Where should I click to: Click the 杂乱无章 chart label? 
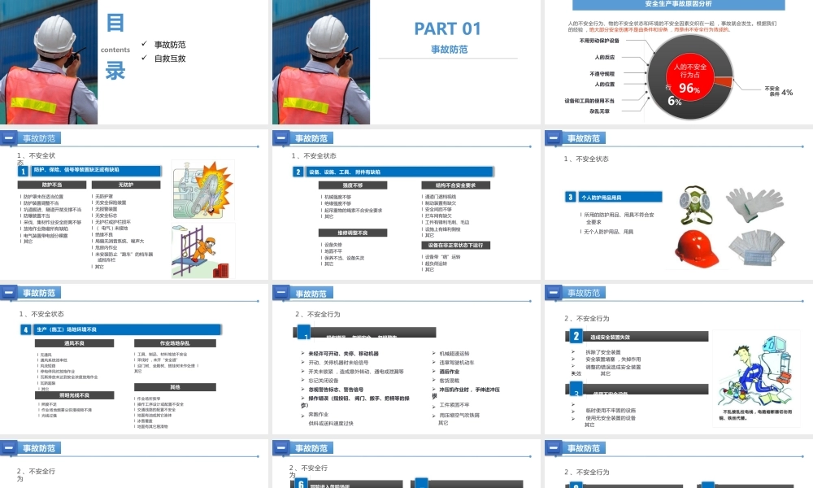click(x=599, y=111)
